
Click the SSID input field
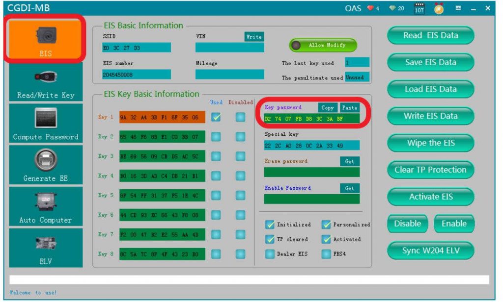pos(137,48)
